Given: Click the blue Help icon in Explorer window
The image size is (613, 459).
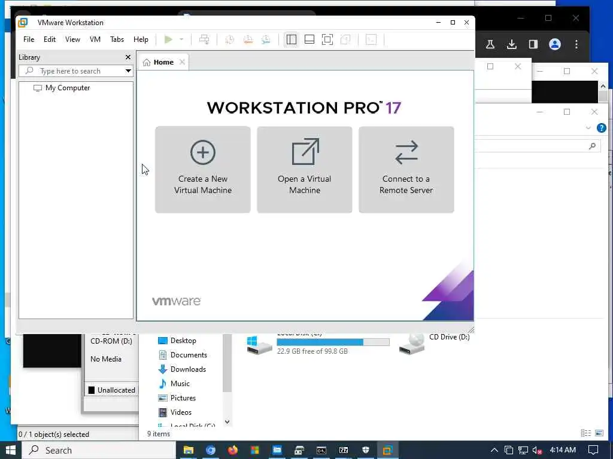Looking at the screenshot, I should click(601, 128).
